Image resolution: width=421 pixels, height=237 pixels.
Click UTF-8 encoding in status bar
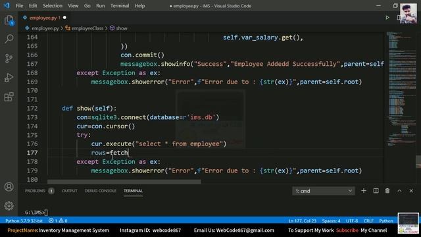[x=352, y=221]
